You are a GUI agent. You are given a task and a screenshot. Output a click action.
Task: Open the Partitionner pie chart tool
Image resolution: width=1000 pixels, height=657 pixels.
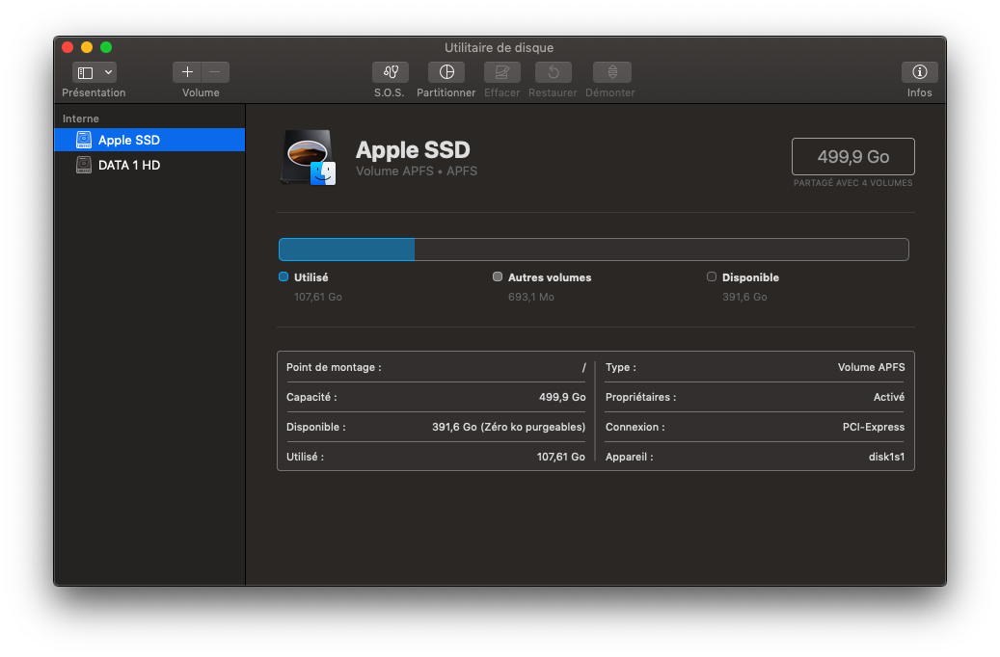[x=446, y=72]
